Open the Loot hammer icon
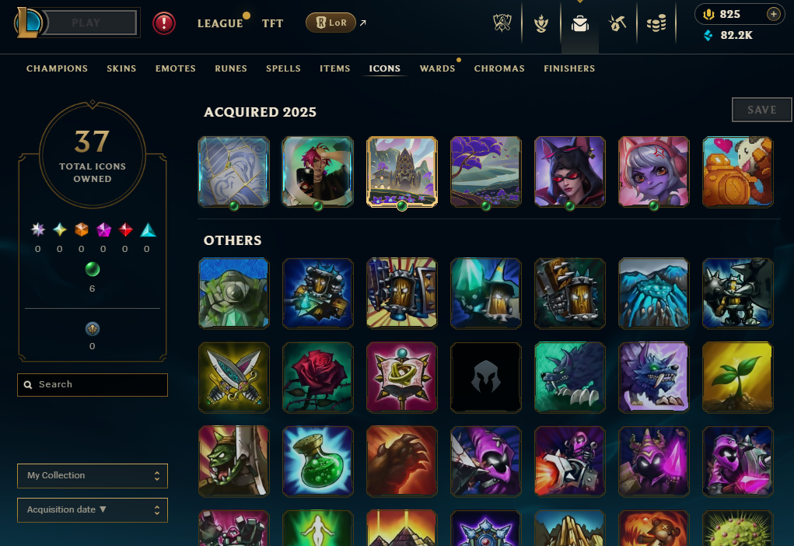The width and height of the screenshot is (794, 546). [617, 23]
